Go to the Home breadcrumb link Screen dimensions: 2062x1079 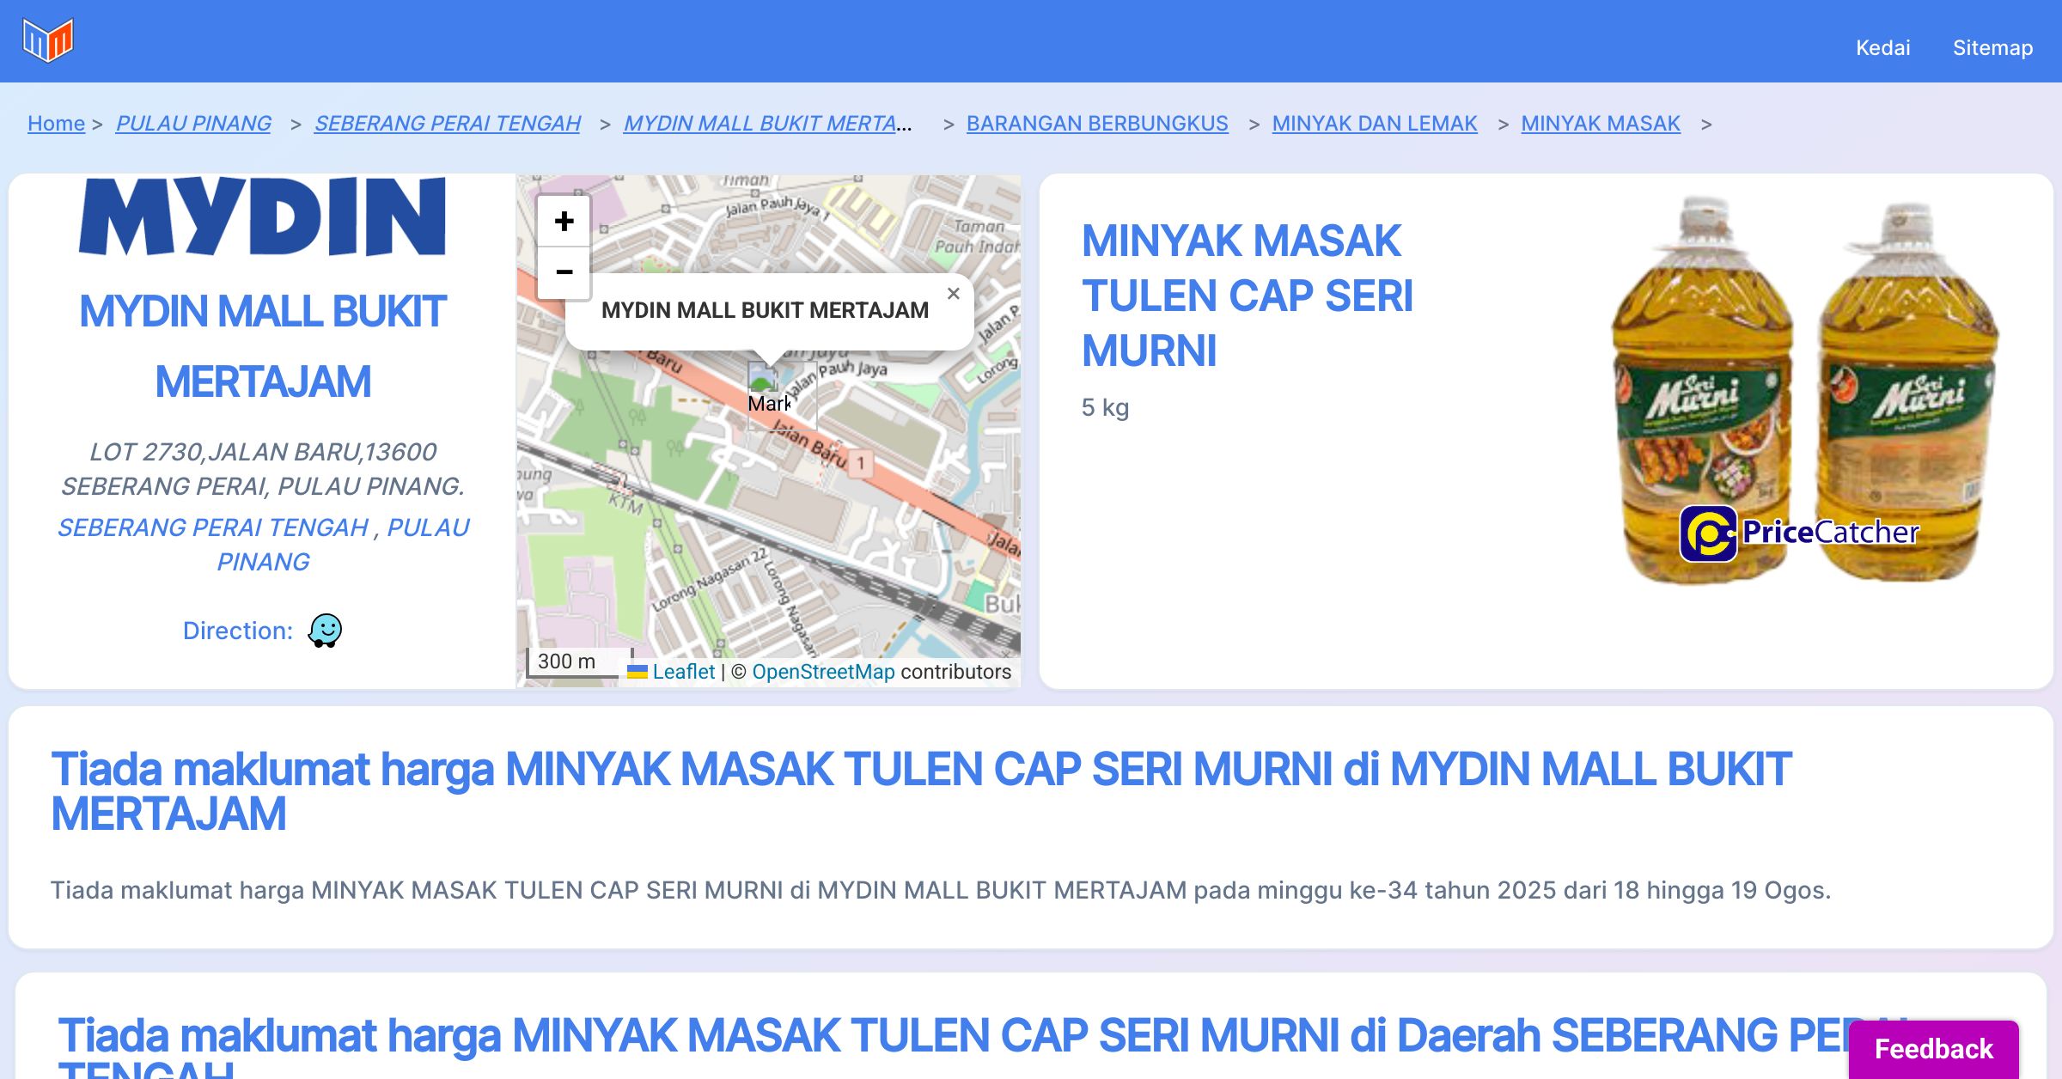coord(56,124)
